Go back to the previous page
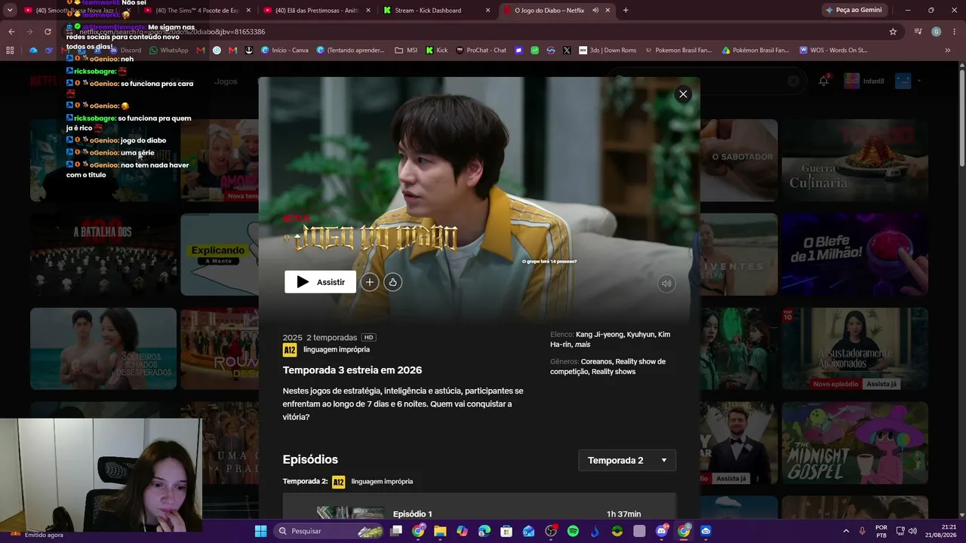The image size is (966, 543). [11, 32]
